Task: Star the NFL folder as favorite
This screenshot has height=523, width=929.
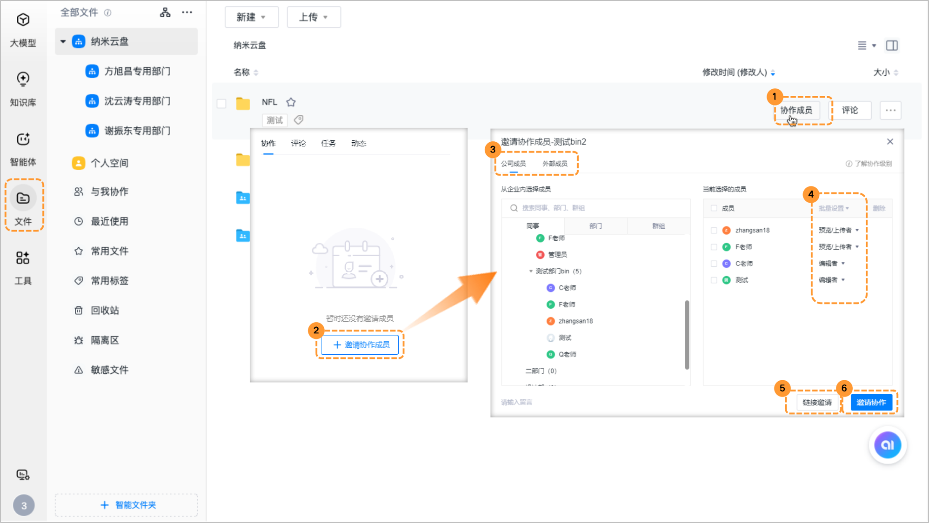Action: 291,102
